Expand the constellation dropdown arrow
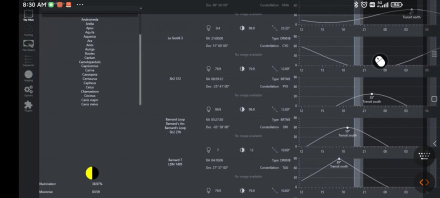Image resolution: width=440 pixels, height=198 pixels. coord(141,8)
